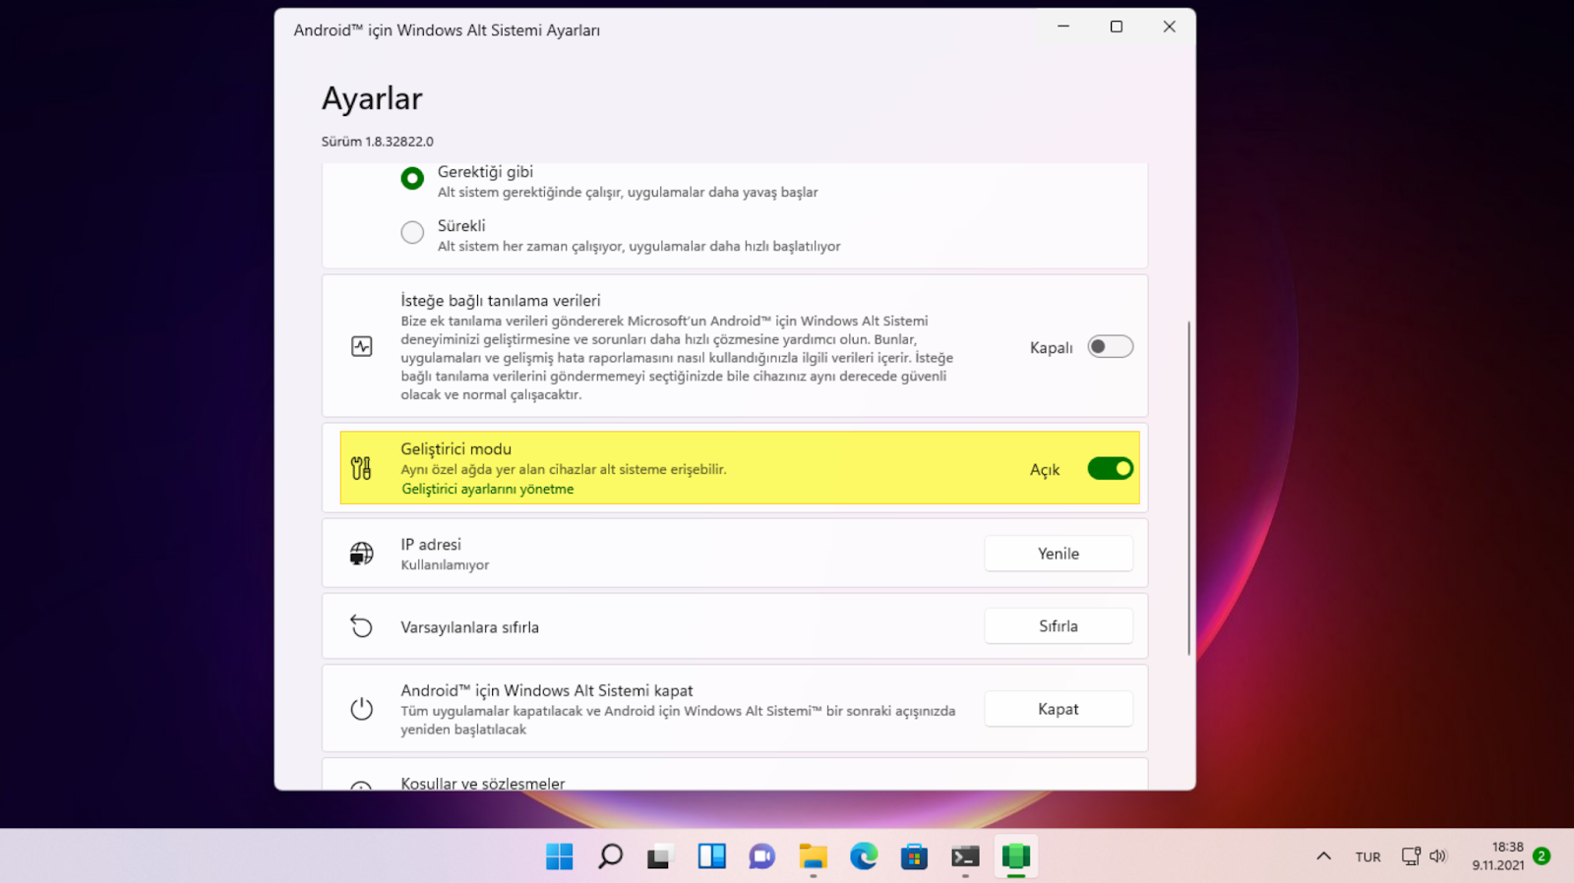Select the "Sürekli" radio option

click(412, 232)
